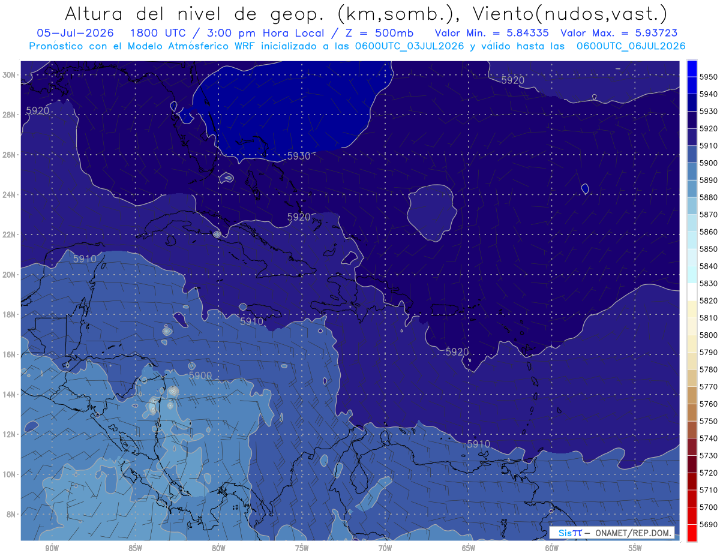The image size is (720, 556).
Task: Click the color scale label 5720
Action: pos(708,473)
